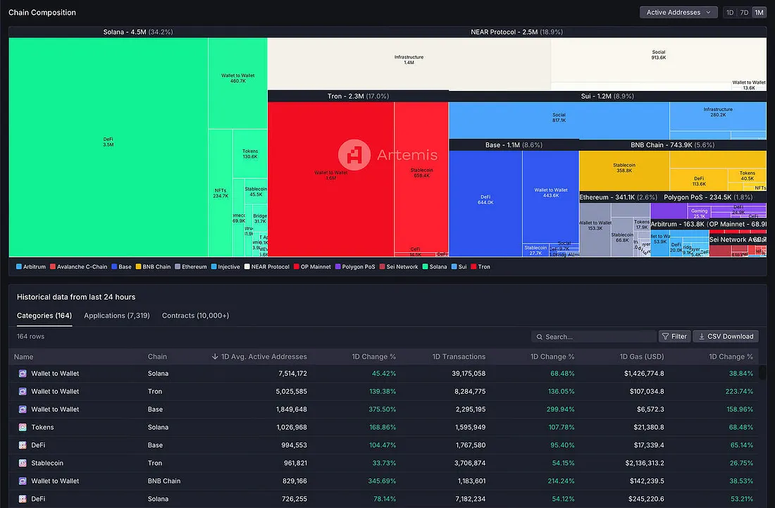Select Sui Social 817.1K treemap block
The height and width of the screenshot is (508, 775).
(x=559, y=120)
